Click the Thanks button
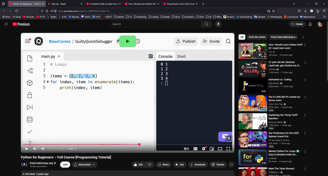The width and height of the screenshot is (328, 176). tap(218, 165)
